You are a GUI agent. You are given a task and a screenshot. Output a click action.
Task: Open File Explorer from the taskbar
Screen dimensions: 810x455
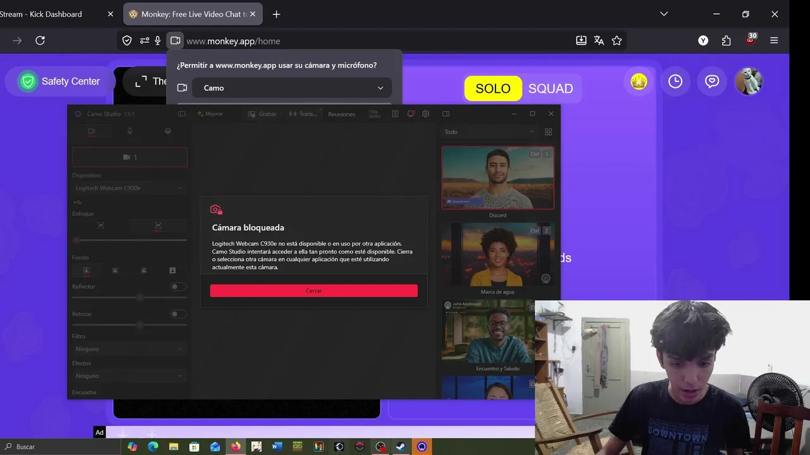173,447
